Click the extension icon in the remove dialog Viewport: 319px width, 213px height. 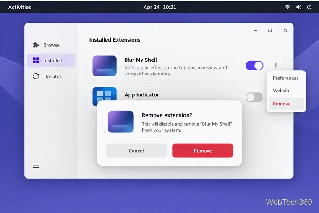(x=121, y=122)
